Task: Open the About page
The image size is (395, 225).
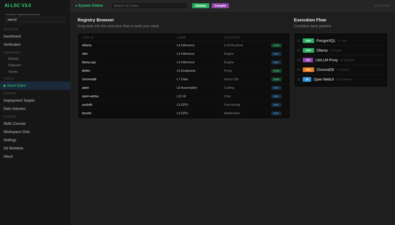Action: point(35,156)
